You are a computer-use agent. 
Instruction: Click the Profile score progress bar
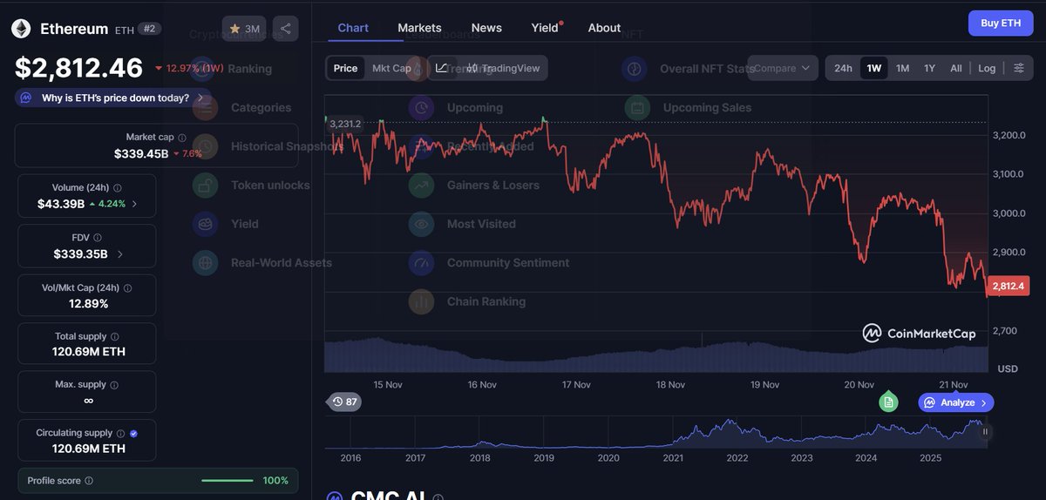(227, 481)
